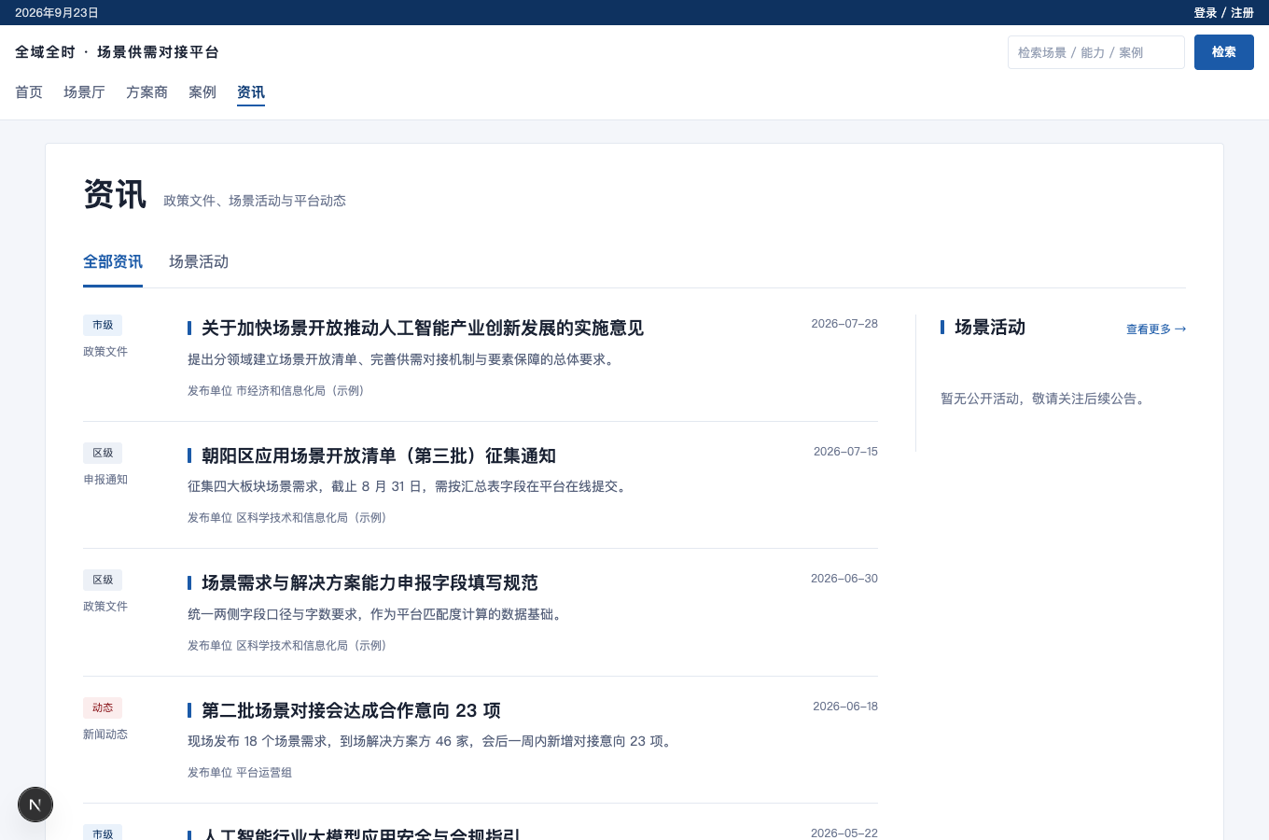Click the date 2026-06-18
The height and width of the screenshot is (840, 1269).
[x=845, y=707]
